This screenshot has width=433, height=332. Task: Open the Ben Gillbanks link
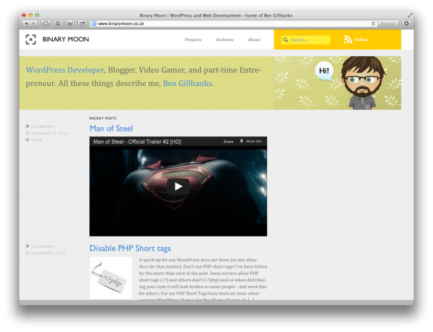188,83
